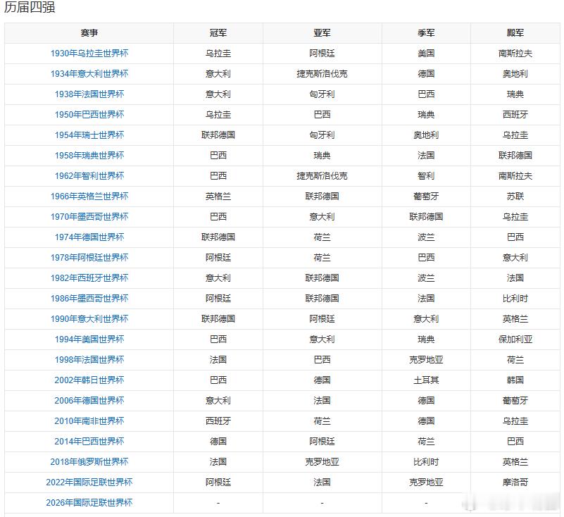Viewport: 564px width, 517px height.
Task: Open the 1930年乌拉圭世界杯 link
Action: coord(89,54)
